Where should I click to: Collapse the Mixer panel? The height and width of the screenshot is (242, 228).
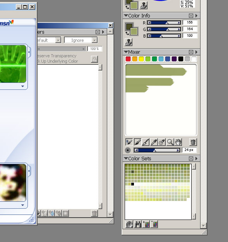(x=126, y=52)
